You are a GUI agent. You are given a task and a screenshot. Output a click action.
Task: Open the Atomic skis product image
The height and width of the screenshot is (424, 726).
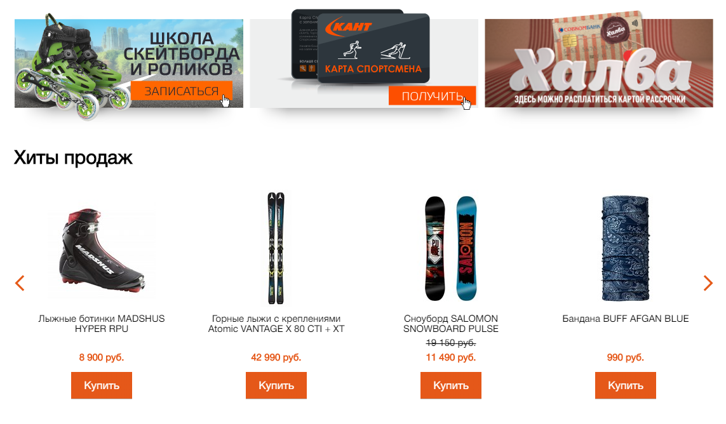point(276,248)
